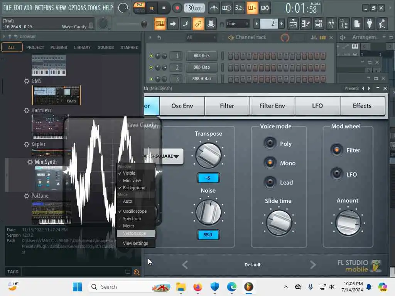Switch PAT/SONG mode toggle

(139, 8)
